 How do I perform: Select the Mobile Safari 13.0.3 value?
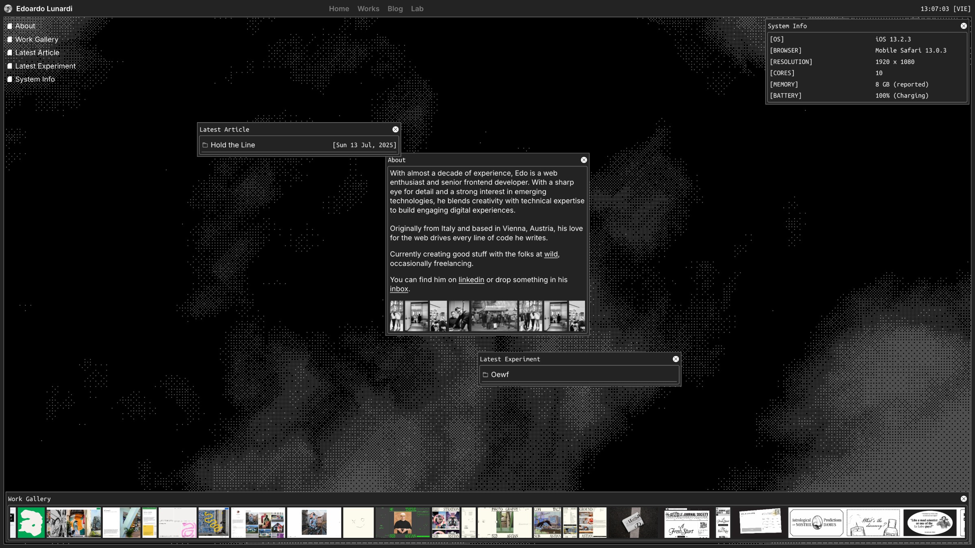[x=911, y=50]
